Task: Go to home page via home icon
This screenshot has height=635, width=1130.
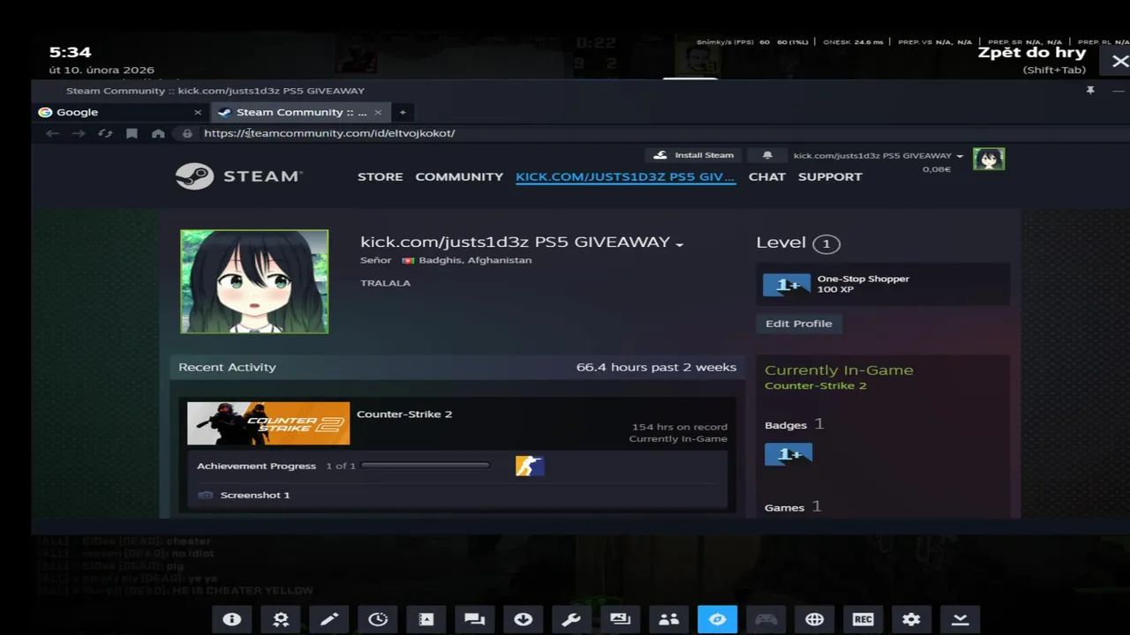Action: 158,133
